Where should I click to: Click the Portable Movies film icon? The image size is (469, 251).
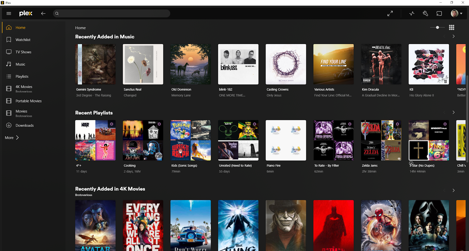(9, 101)
